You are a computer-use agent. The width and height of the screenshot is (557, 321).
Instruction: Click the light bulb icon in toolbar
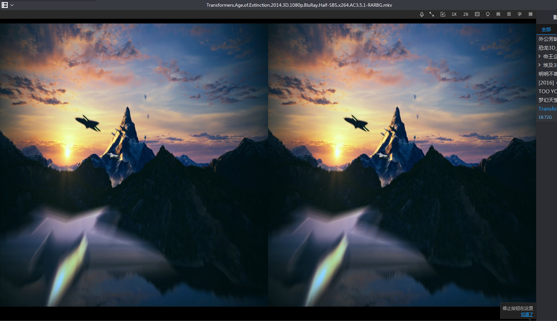click(x=488, y=14)
